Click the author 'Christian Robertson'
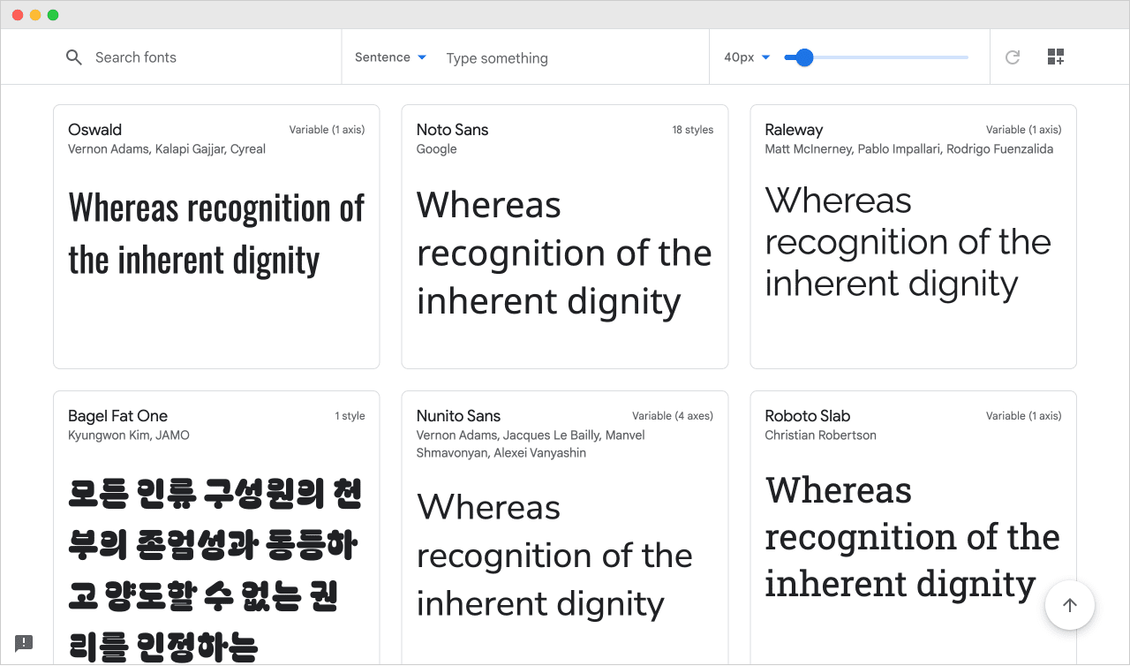Image resolution: width=1130 pixels, height=666 pixels. point(821,435)
